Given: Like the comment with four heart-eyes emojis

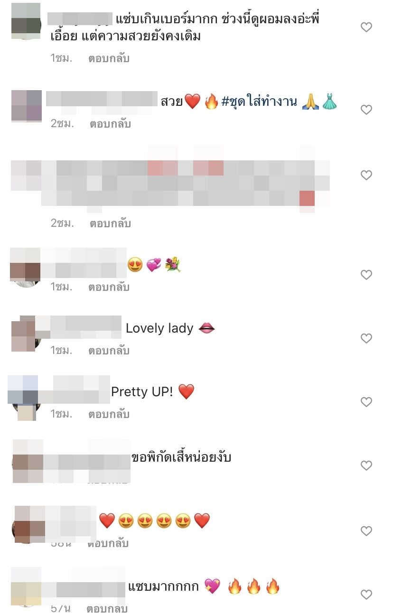Looking at the screenshot, I should click(366, 530).
